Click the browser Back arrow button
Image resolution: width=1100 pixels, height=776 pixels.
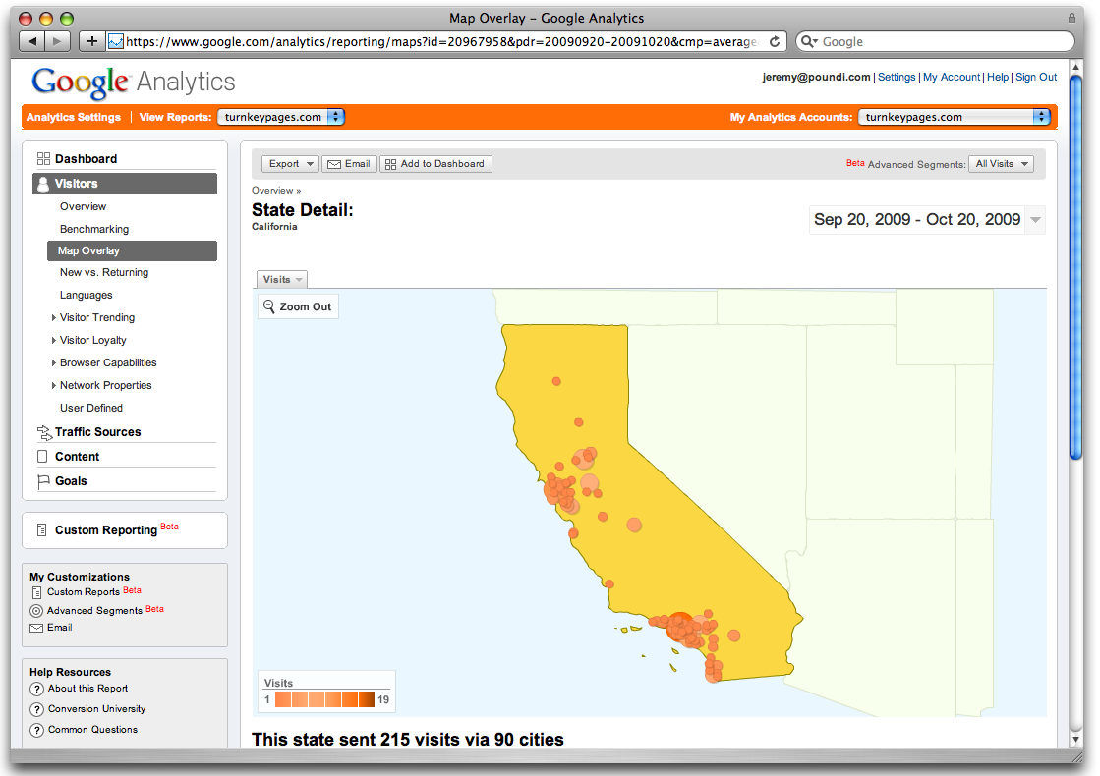[31, 41]
